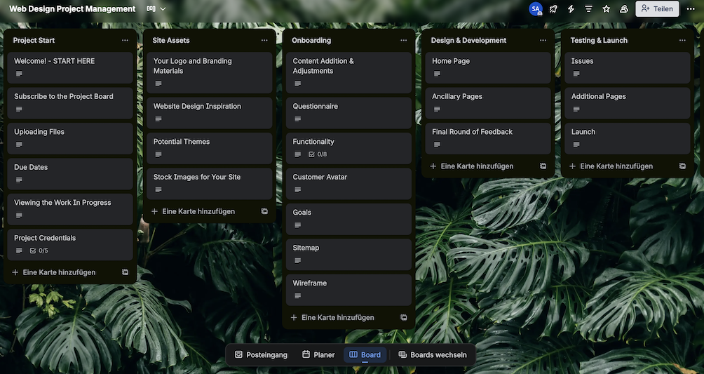The image size is (704, 374).
Task: Click the 0/8 checklist badge on Functionality
Action: pos(318,154)
